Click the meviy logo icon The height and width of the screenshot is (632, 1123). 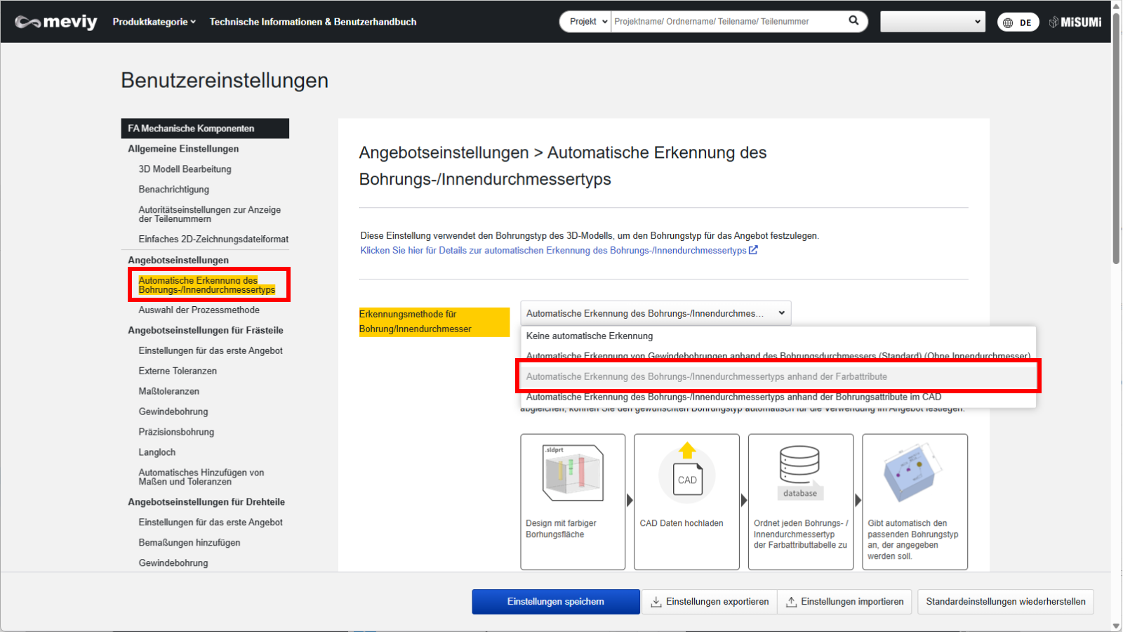click(55, 22)
